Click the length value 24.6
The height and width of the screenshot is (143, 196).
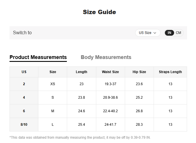point(81,111)
